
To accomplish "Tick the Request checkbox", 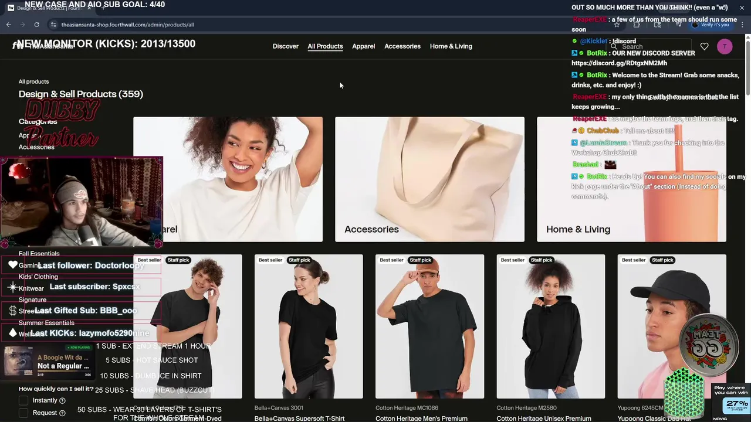I will (23, 413).
